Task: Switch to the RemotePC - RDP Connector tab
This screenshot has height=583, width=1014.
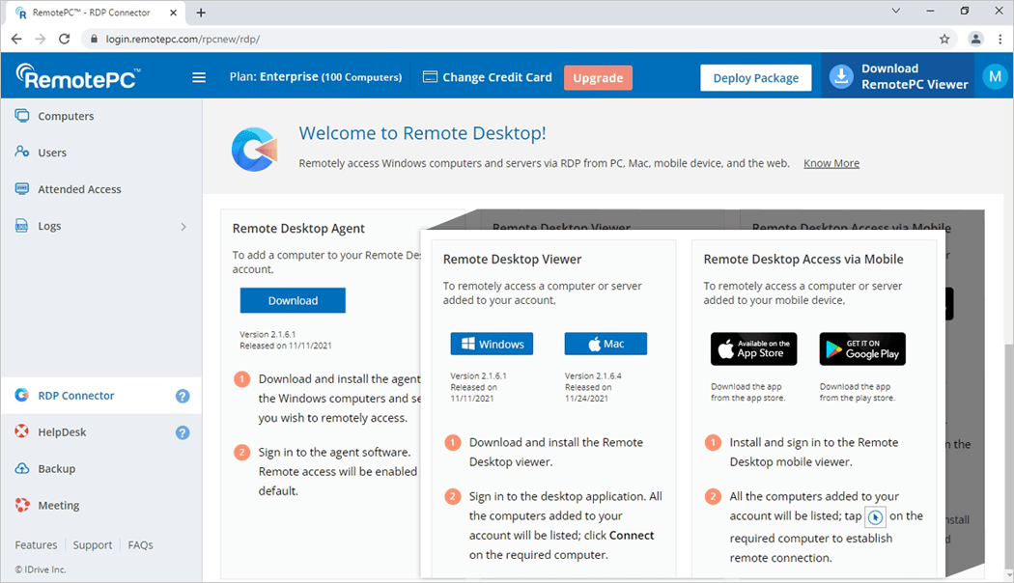Action: (x=92, y=13)
